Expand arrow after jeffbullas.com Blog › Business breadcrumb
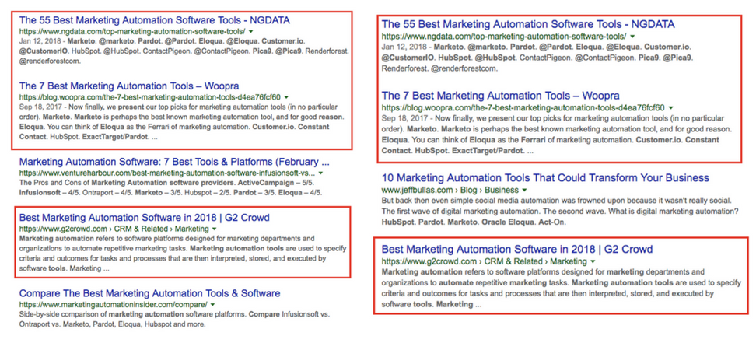The image size is (756, 357). click(525, 190)
